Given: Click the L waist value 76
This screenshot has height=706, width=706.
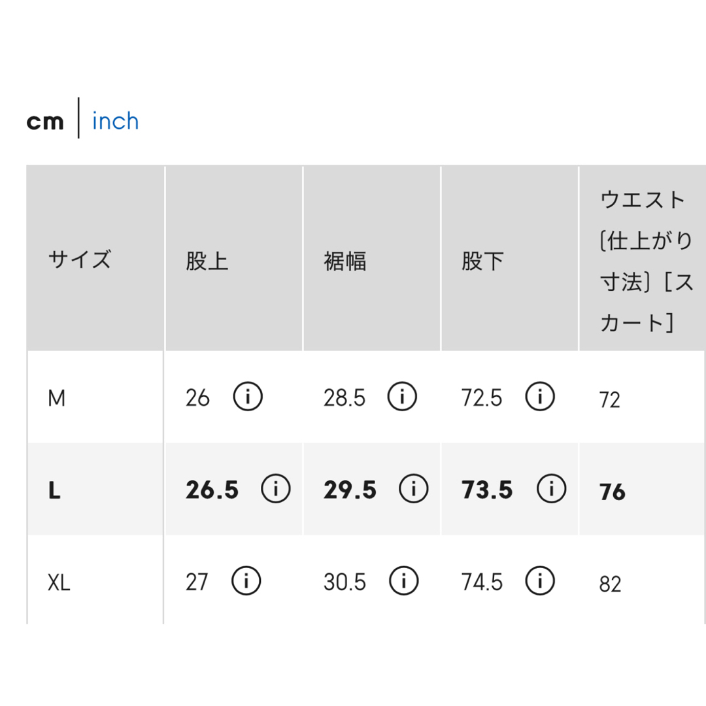Looking at the screenshot, I should [x=613, y=492].
